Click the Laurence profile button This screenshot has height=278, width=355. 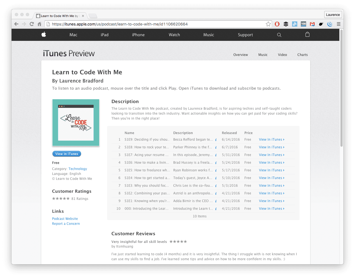pos(333,15)
